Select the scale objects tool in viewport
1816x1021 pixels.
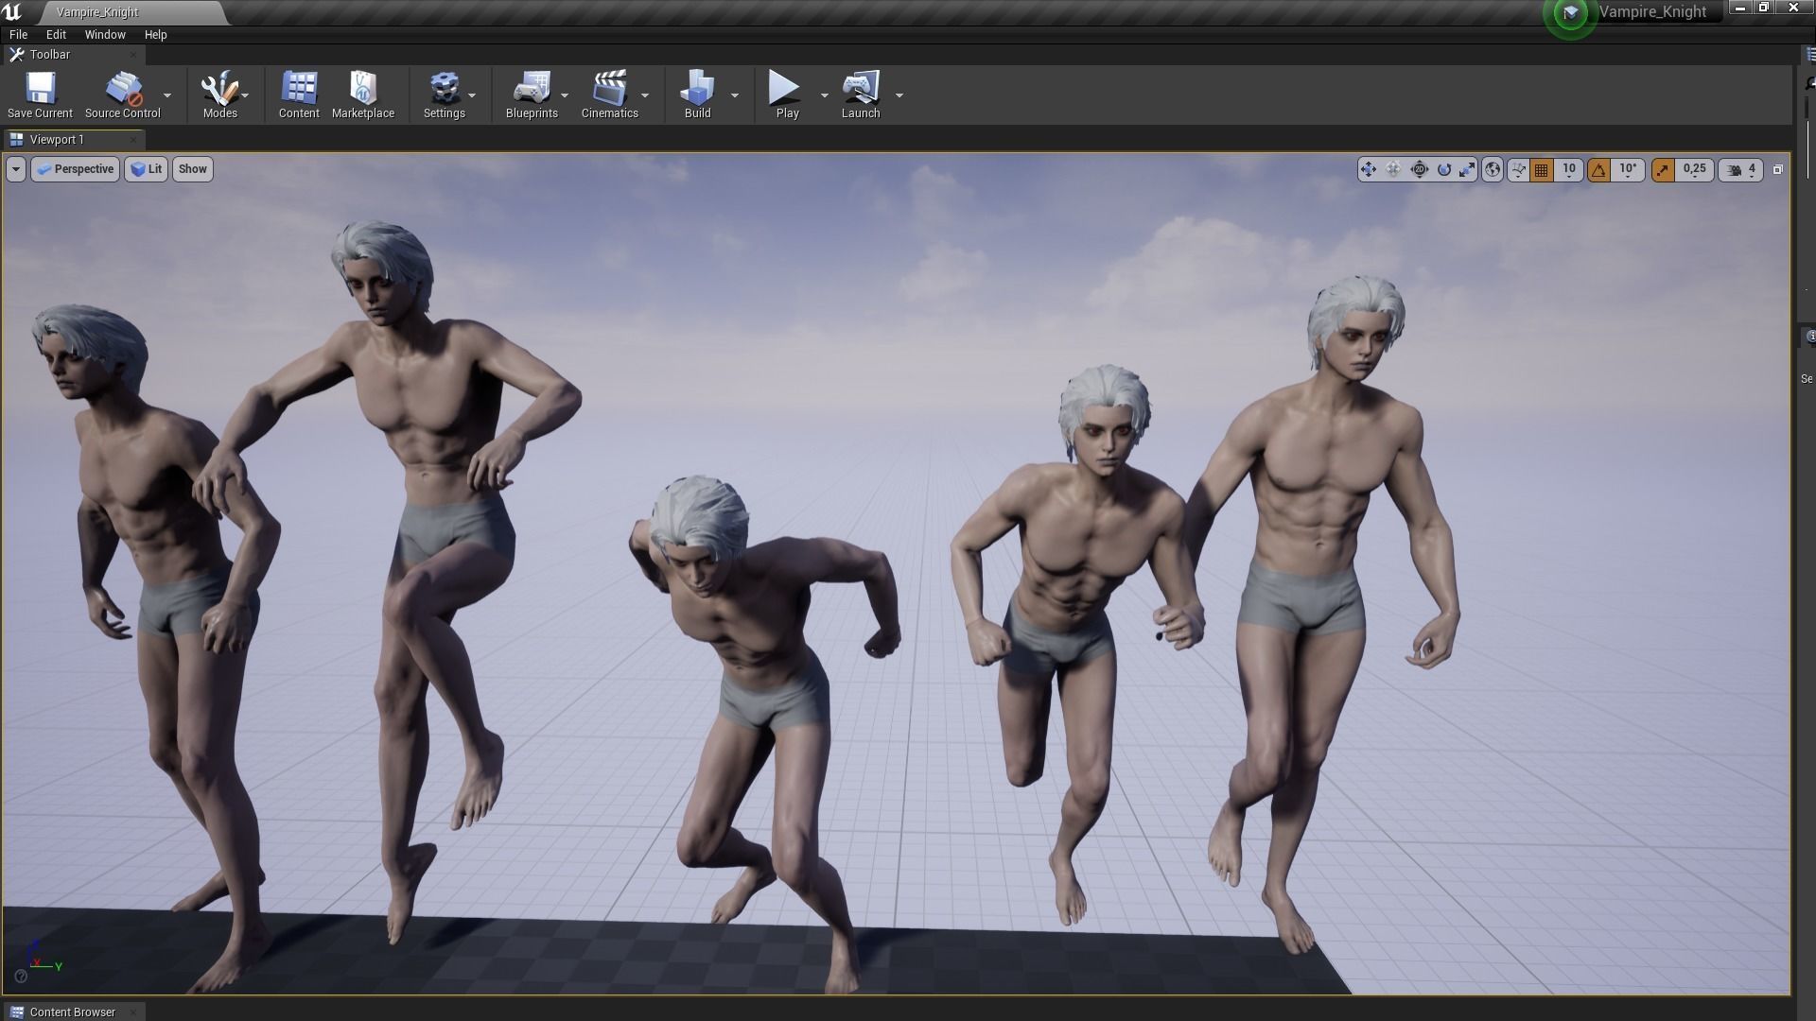pyautogui.click(x=1467, y=169)
